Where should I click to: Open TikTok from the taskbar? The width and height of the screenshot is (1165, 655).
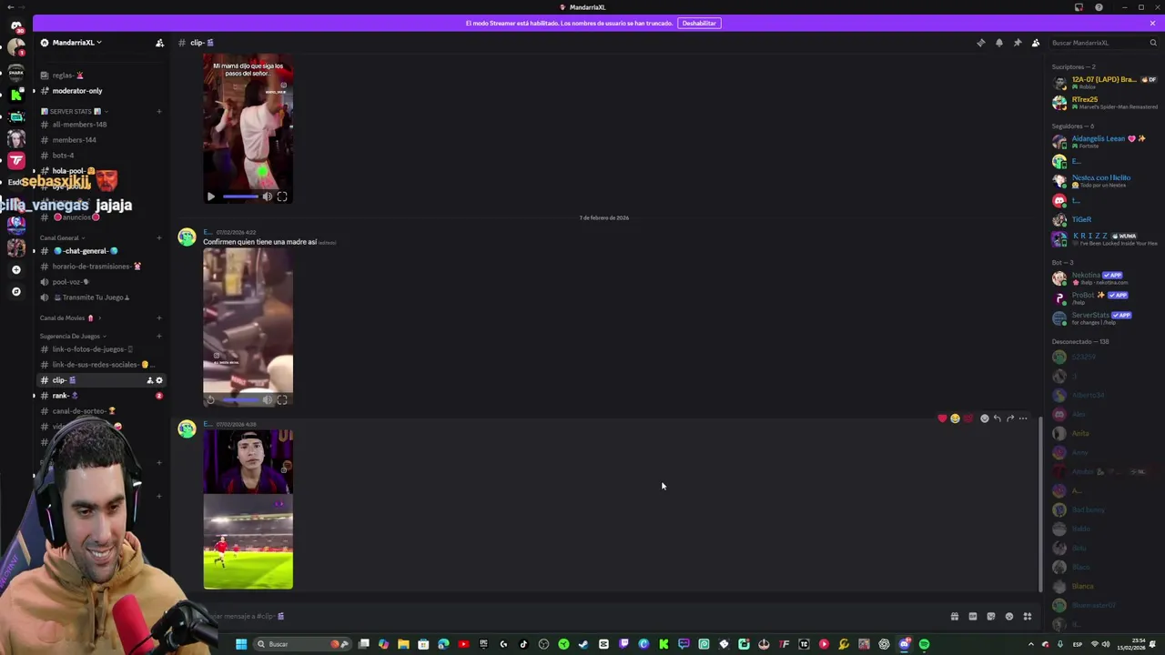click(x=523, y=644)
